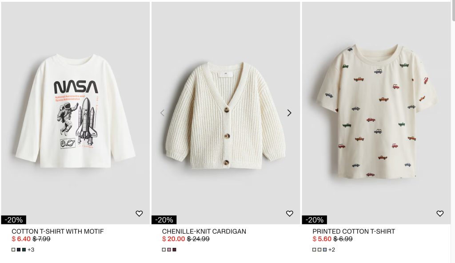Click the vertical page scrollbar thumb
This screenshot has width=455, height=263.
point(454,11)
